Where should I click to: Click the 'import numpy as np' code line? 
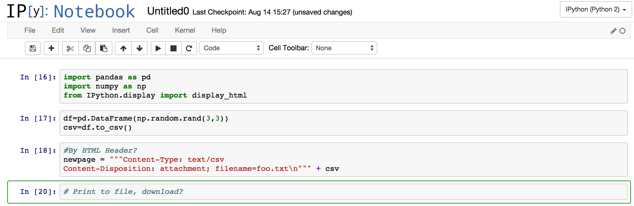coord(105,86)
